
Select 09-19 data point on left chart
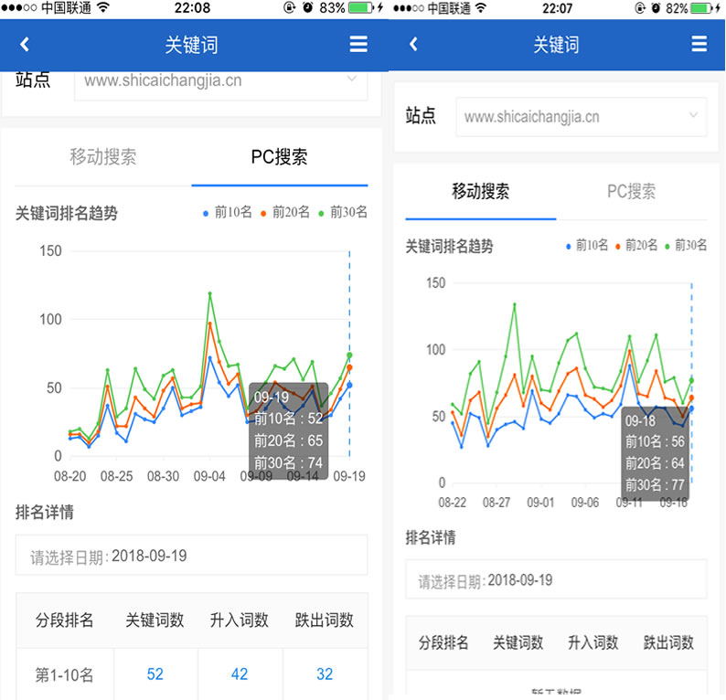tap(349, 385)
